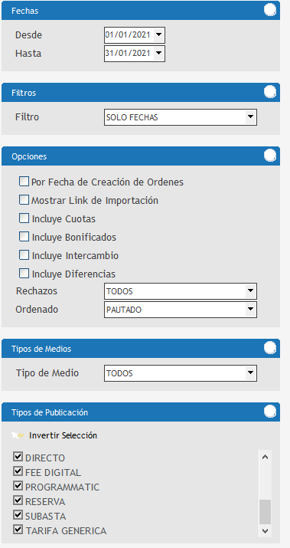Collapse the Filtros panel using round icon
Image resolution: width=290 pixels, height=548 pixels.
270,92
